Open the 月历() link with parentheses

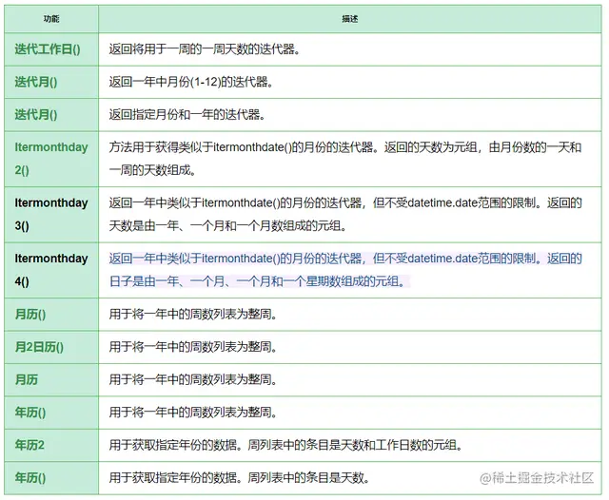[30, 315]
